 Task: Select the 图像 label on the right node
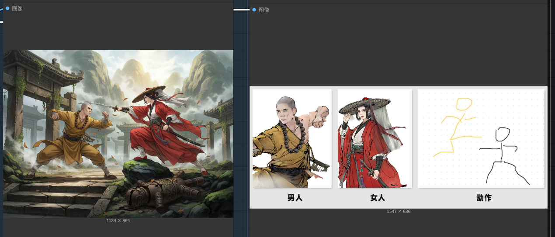point(264,10)
